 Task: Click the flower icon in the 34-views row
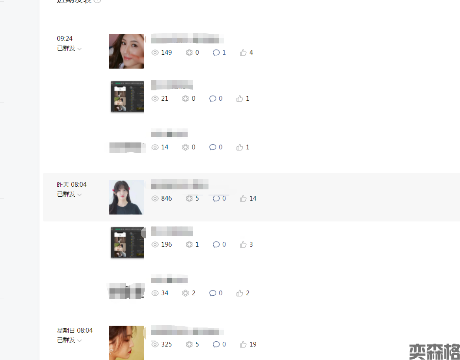(185, 293)
